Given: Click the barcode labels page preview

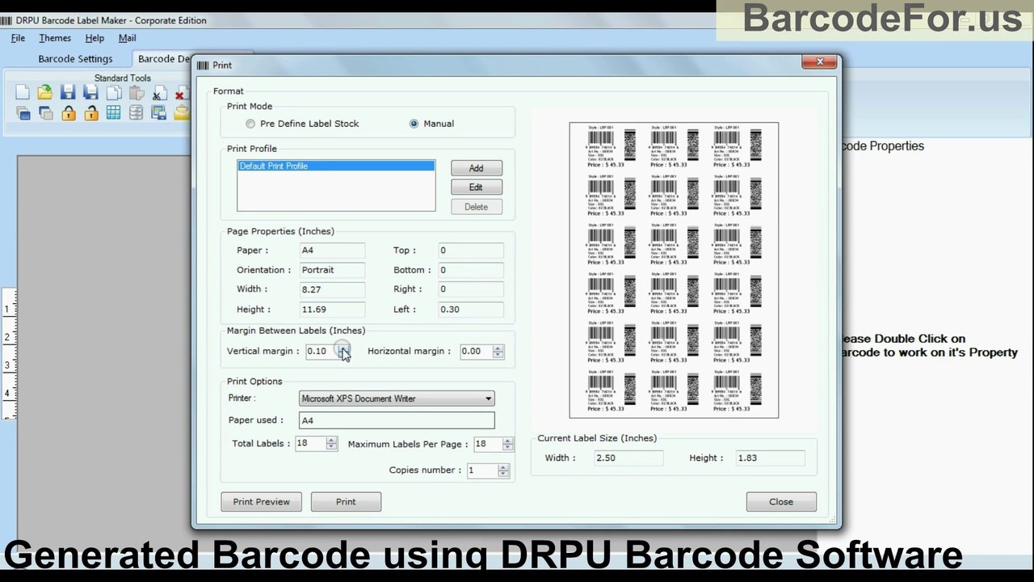Looking at the screenshot, I should tap(674, 270).
